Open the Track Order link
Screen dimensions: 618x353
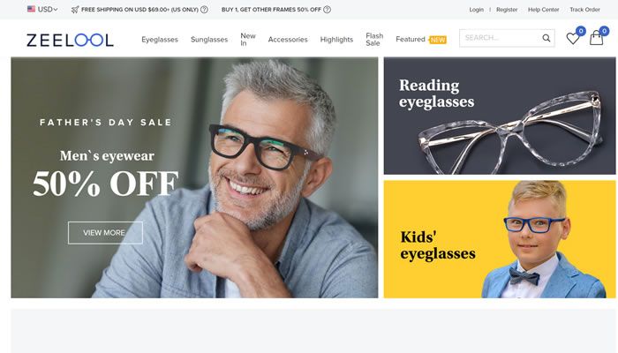click(584, 10)
